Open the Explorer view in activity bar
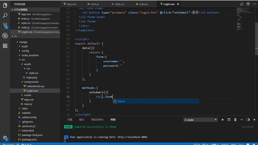The width and height of the screenshot is (258, 145). tap(5, 5)
